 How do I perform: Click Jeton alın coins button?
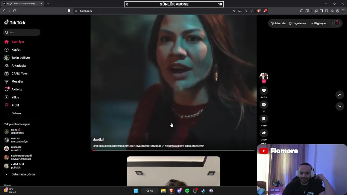(x=278, y=23)
